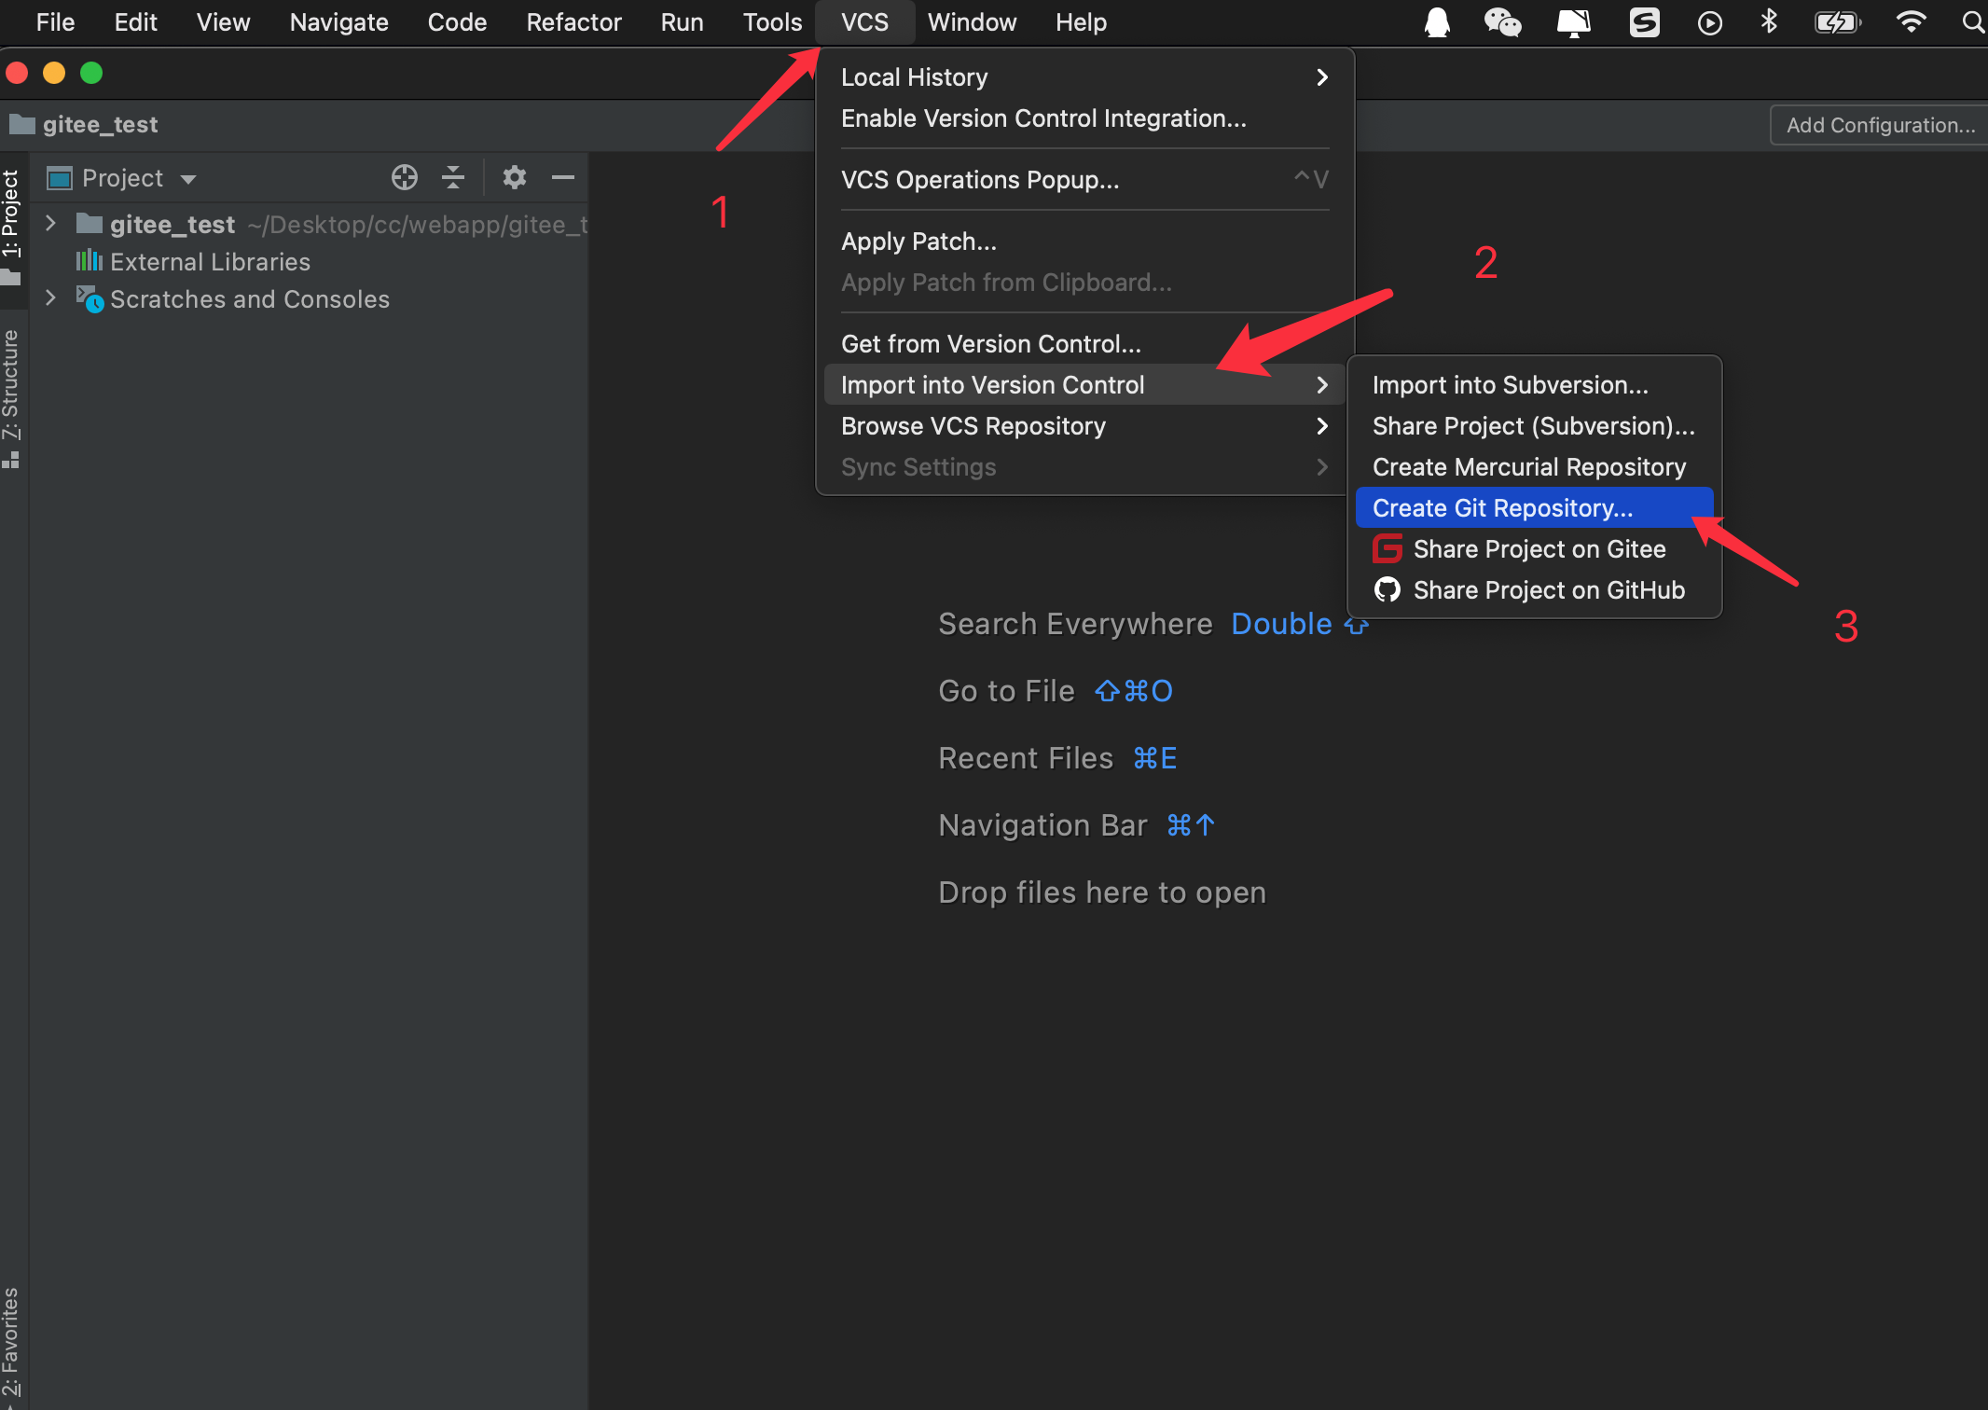
Task: Click the locate/scroll-from-source crosshair icon
Action: coord(404,177)
